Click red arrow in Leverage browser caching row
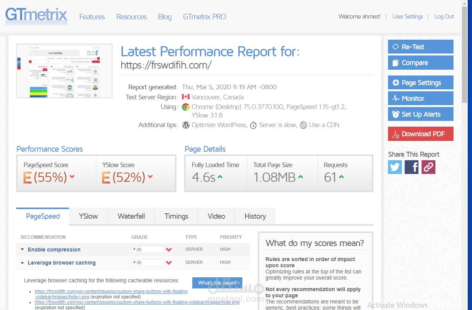The height and width of the screenshot is (310, 472). [x=169, y=263]
